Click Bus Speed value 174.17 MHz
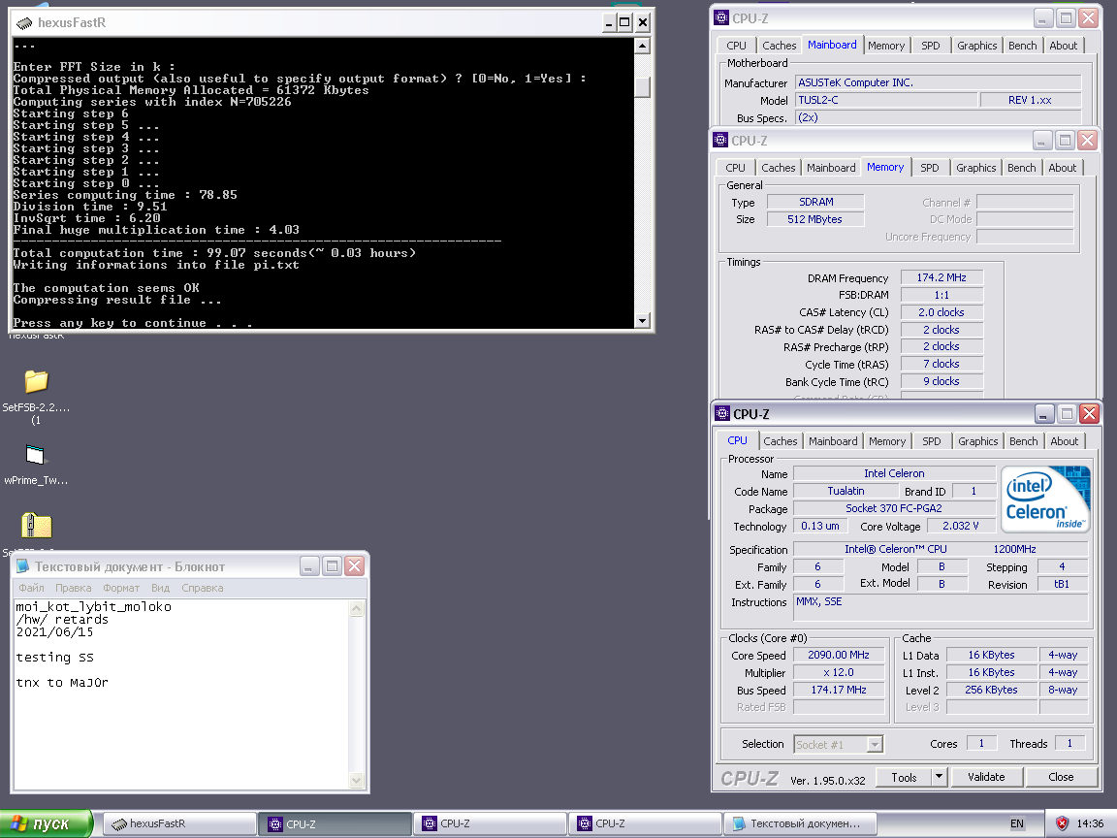The height and width of the screenshot is (838, 1117). [x=839, y=690]
